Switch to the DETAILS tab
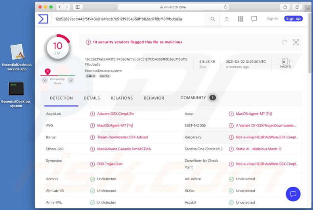The height and width of the screenshot is (210, 313). click(x=92, y=98)
